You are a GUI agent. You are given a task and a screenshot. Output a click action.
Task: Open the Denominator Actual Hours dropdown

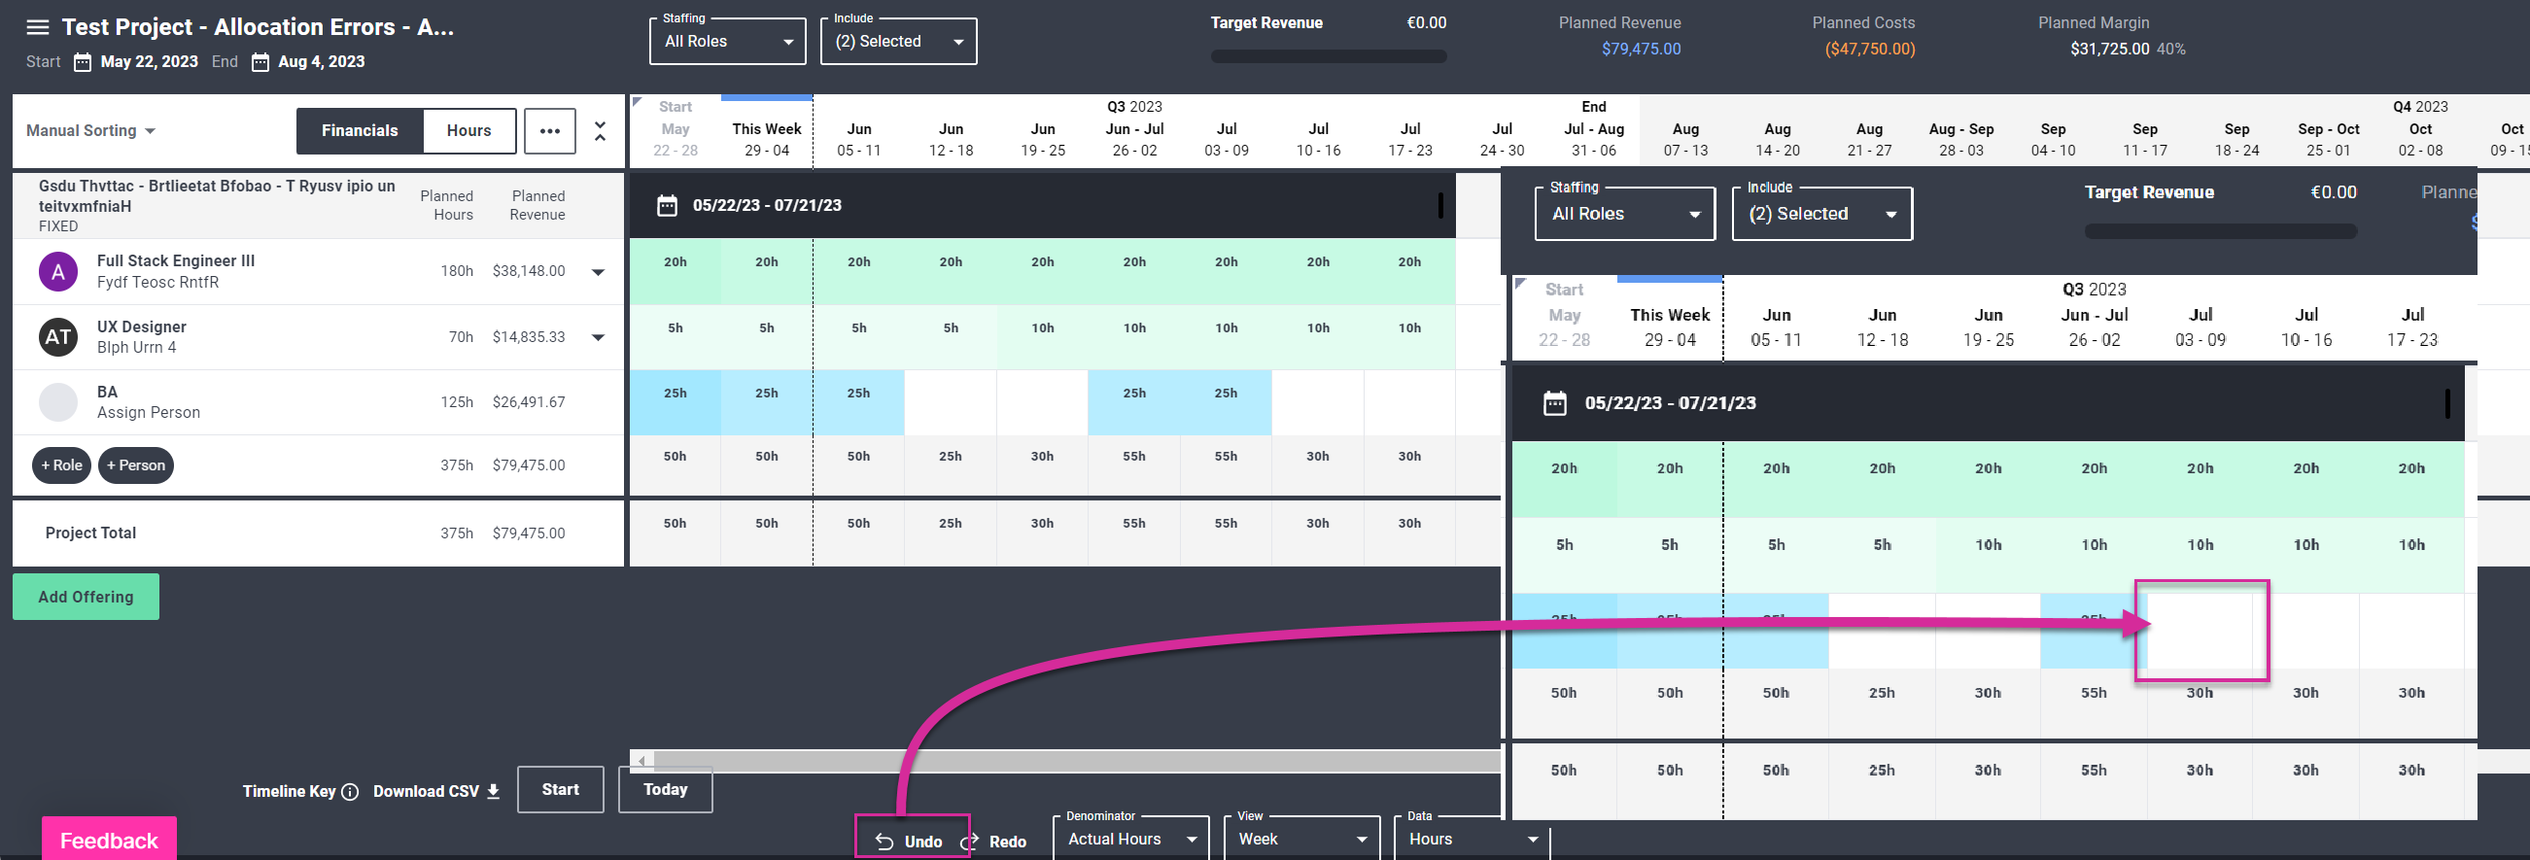pyautogui.click(x=1131, y=840)
